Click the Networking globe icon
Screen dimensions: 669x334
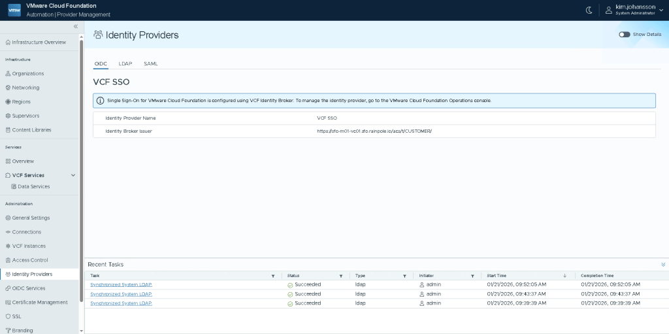[8, 88]
